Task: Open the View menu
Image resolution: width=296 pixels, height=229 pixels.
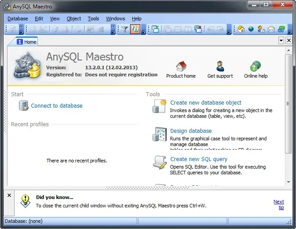Action: (x=55, y=19)
